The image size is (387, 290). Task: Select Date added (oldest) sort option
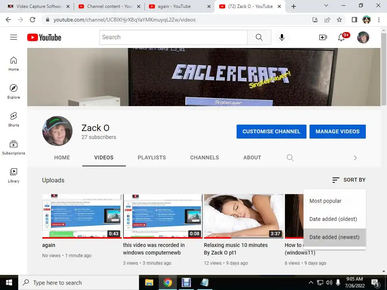(334, 219)
